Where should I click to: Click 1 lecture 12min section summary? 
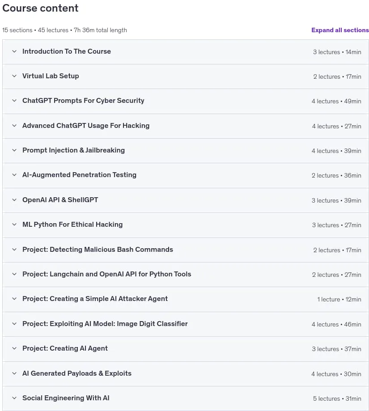pyautogui.click(x=339, y=299)
